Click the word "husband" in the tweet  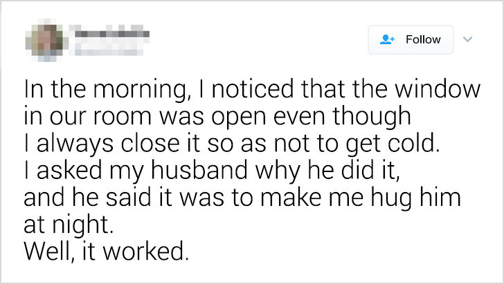pos(199,169)
